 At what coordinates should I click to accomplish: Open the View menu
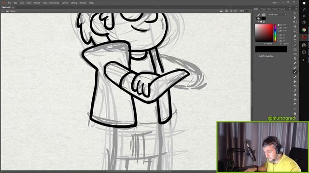[22, 3]
